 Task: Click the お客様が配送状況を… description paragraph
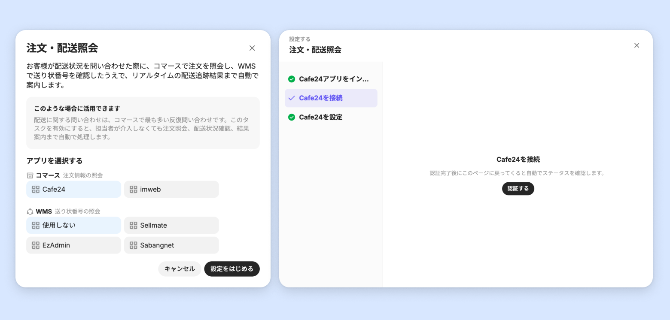[x=143, y=75]
